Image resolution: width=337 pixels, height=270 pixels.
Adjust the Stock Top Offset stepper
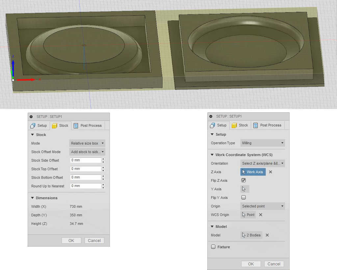click(103, 169)
